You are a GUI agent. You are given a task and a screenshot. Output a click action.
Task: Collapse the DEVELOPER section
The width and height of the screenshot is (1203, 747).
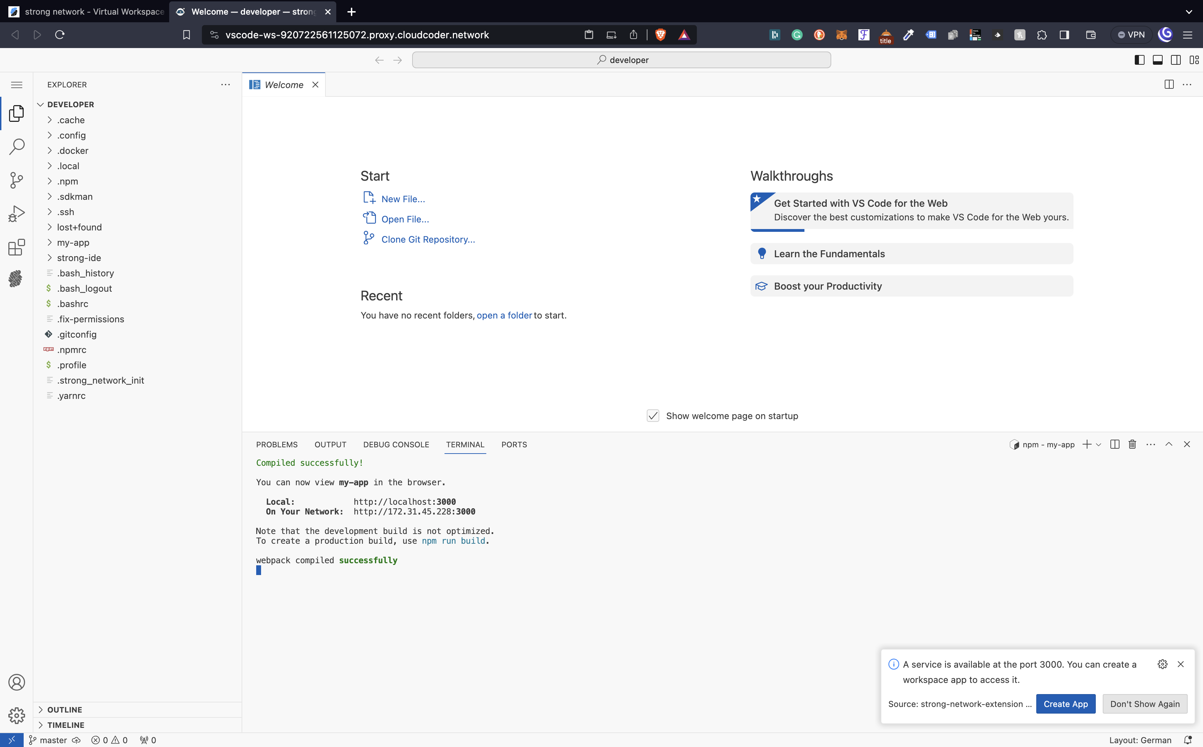[x=40, y=104]
